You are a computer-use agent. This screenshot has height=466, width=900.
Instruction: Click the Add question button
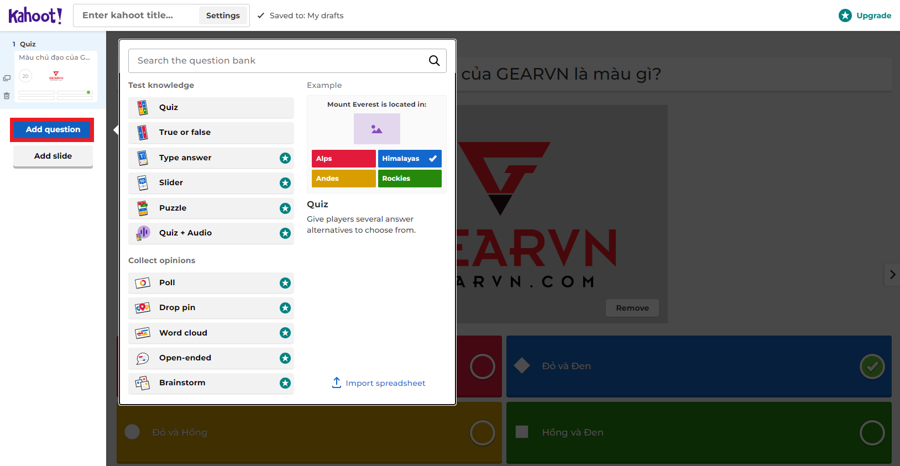tap(53, 129)
